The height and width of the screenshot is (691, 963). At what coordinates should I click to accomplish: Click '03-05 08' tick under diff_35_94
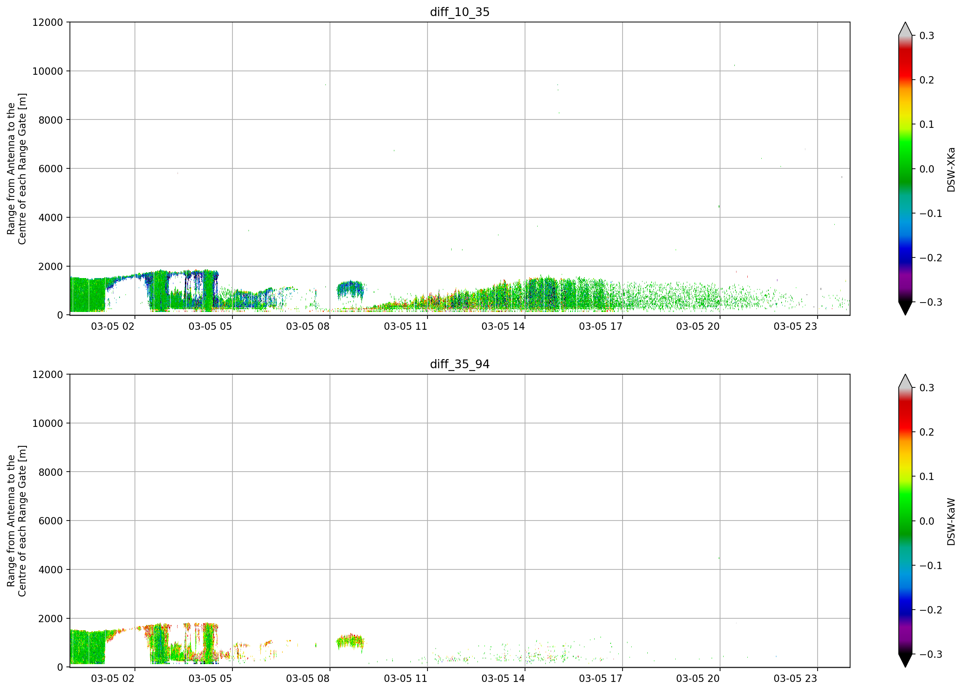308,678
